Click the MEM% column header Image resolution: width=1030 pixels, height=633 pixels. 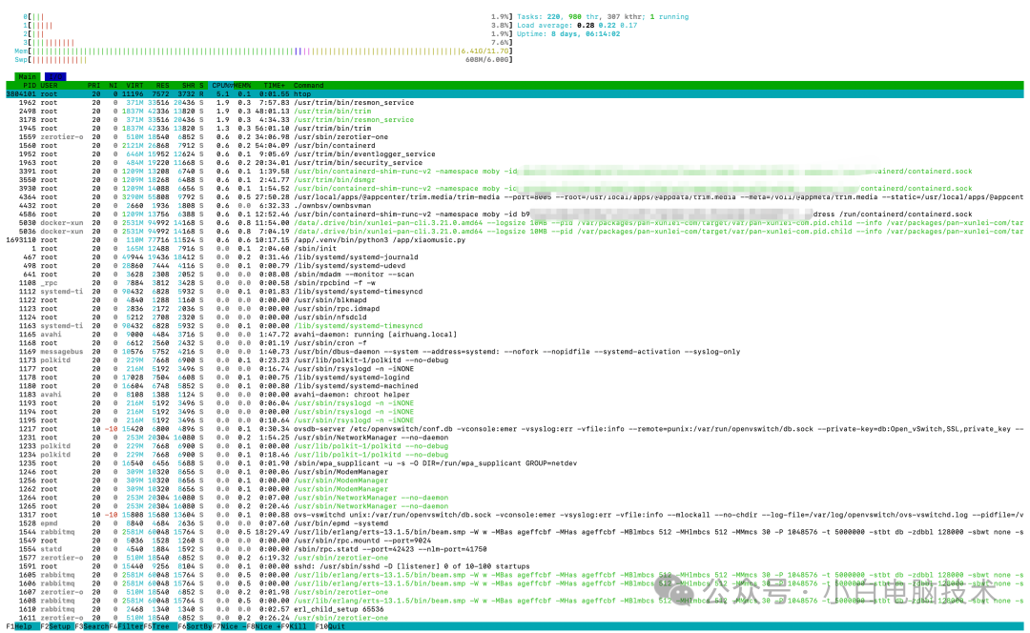click(241, 86)
